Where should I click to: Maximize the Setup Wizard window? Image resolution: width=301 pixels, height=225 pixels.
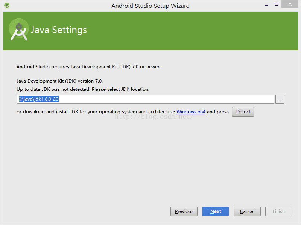click(x=277, y=4)
